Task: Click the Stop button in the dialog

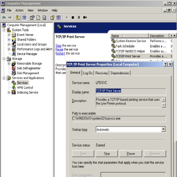Action: pyautogui.click(x=107, y=154)
